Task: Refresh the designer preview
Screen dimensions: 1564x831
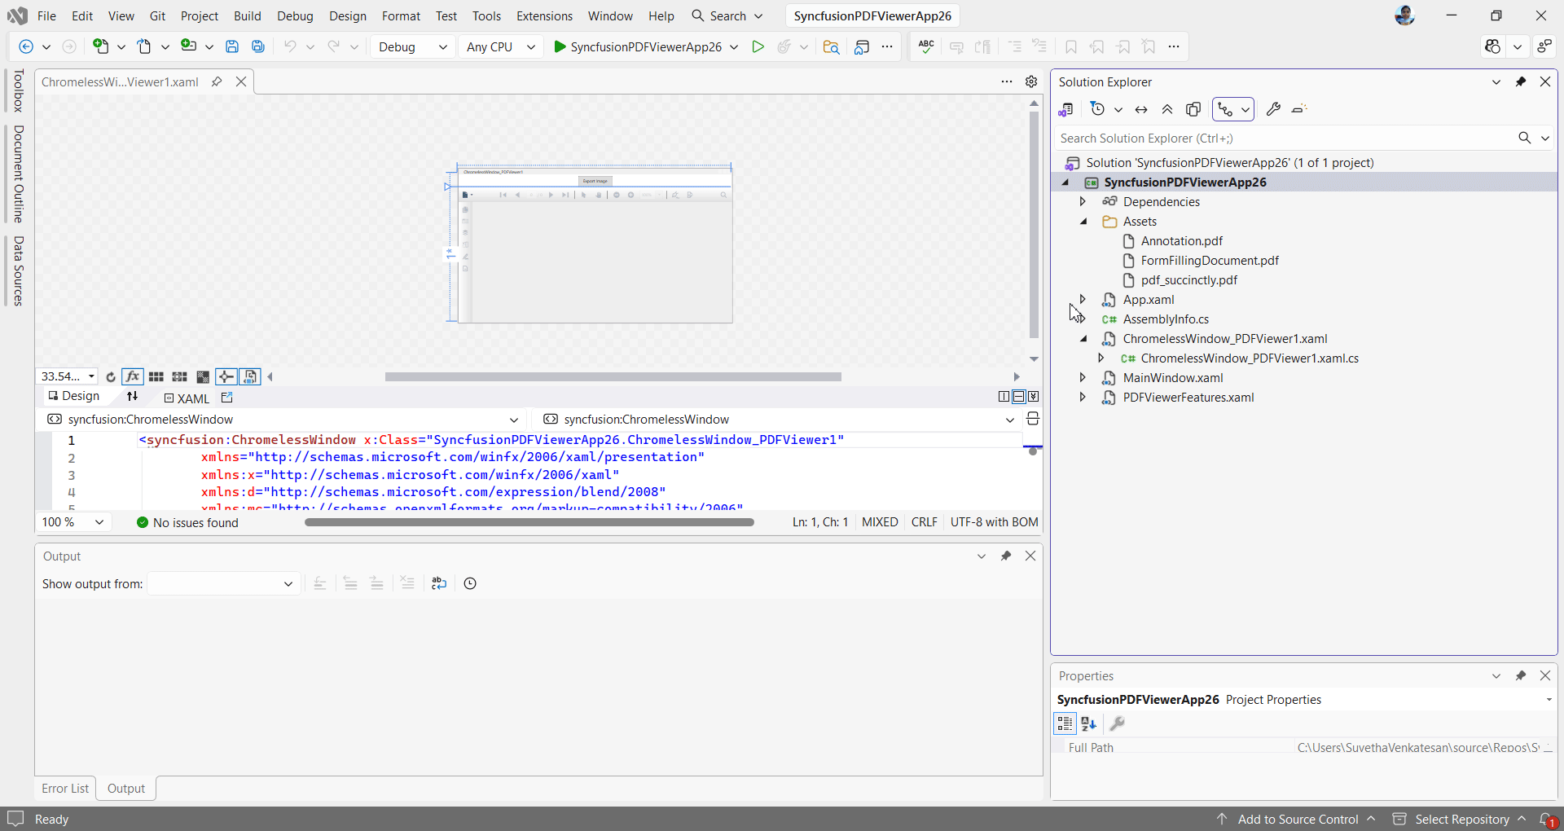Action: (x=110, y=376)
